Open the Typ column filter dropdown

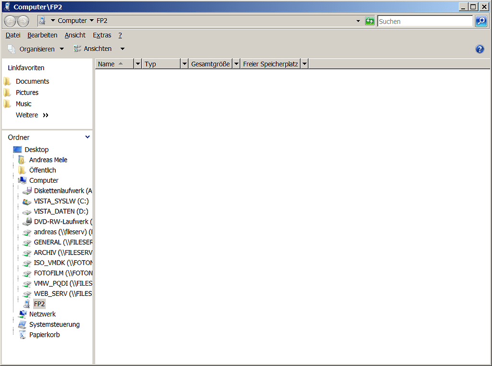(184, 64)
